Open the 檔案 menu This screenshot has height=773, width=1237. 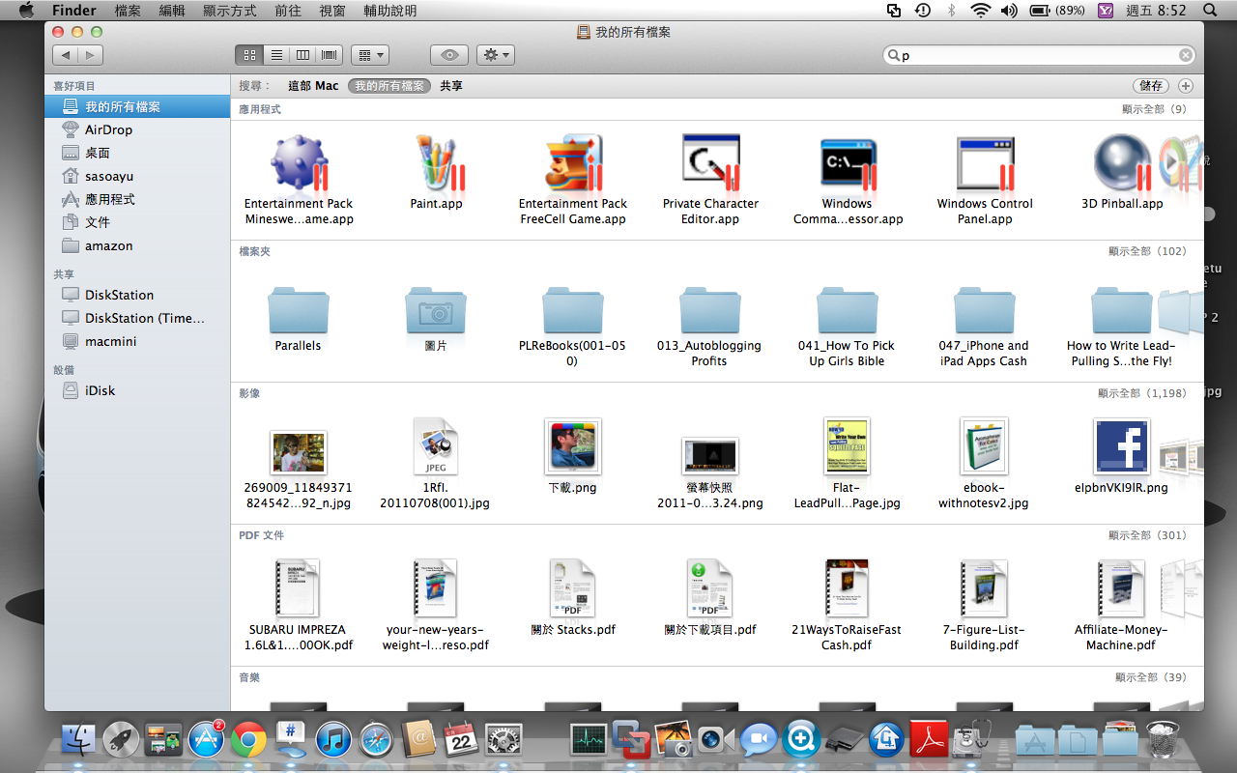(x=128, y=11)
